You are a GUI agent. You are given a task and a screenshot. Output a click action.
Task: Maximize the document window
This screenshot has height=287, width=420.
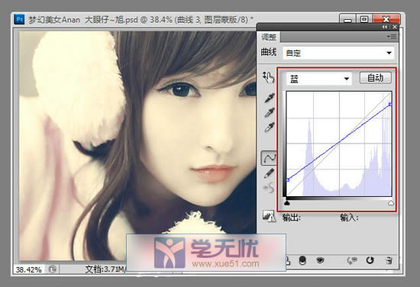tap(364, 19)
